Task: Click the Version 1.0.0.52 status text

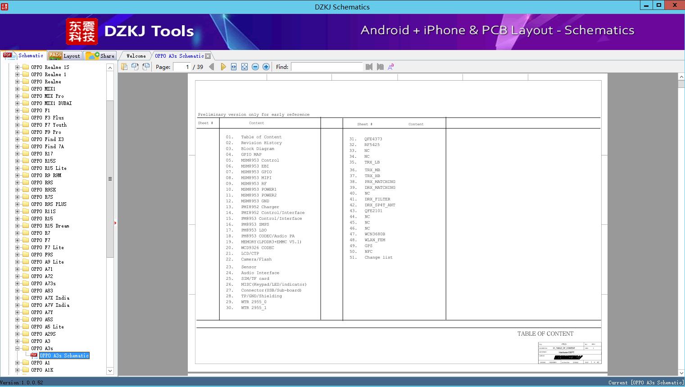Action: tap(22, 382)
